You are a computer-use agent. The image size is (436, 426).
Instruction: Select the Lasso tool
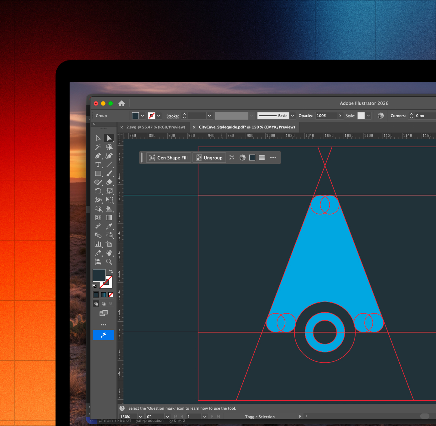[x=109, y=147]
